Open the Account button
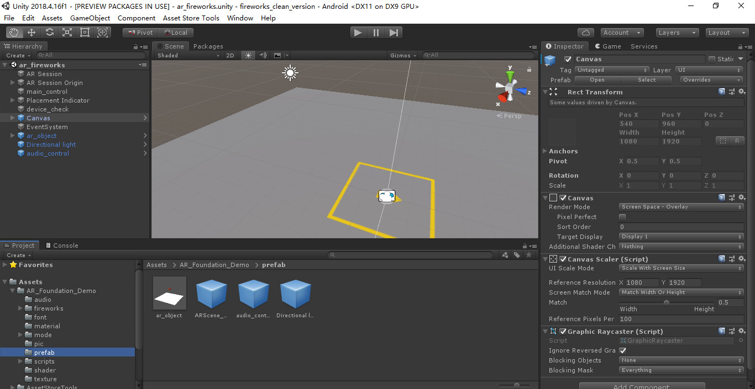This screenshot has width=755, height=389. coord(621,33)
